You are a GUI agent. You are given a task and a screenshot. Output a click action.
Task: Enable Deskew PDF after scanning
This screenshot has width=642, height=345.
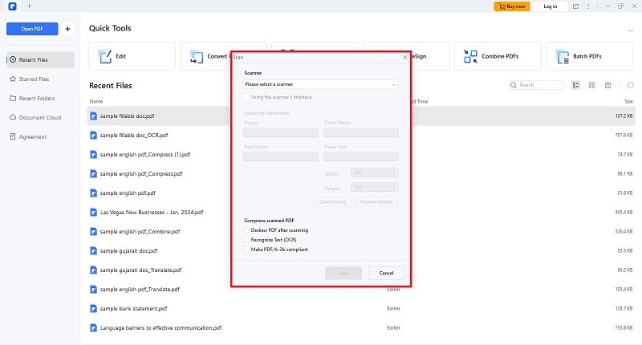246,230
